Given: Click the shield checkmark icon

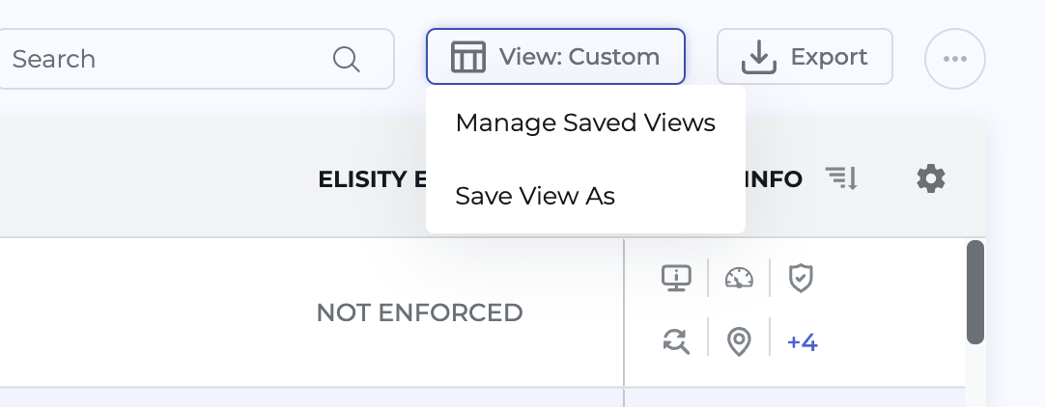Looking at the screenshot, I should tap(801, 278).
